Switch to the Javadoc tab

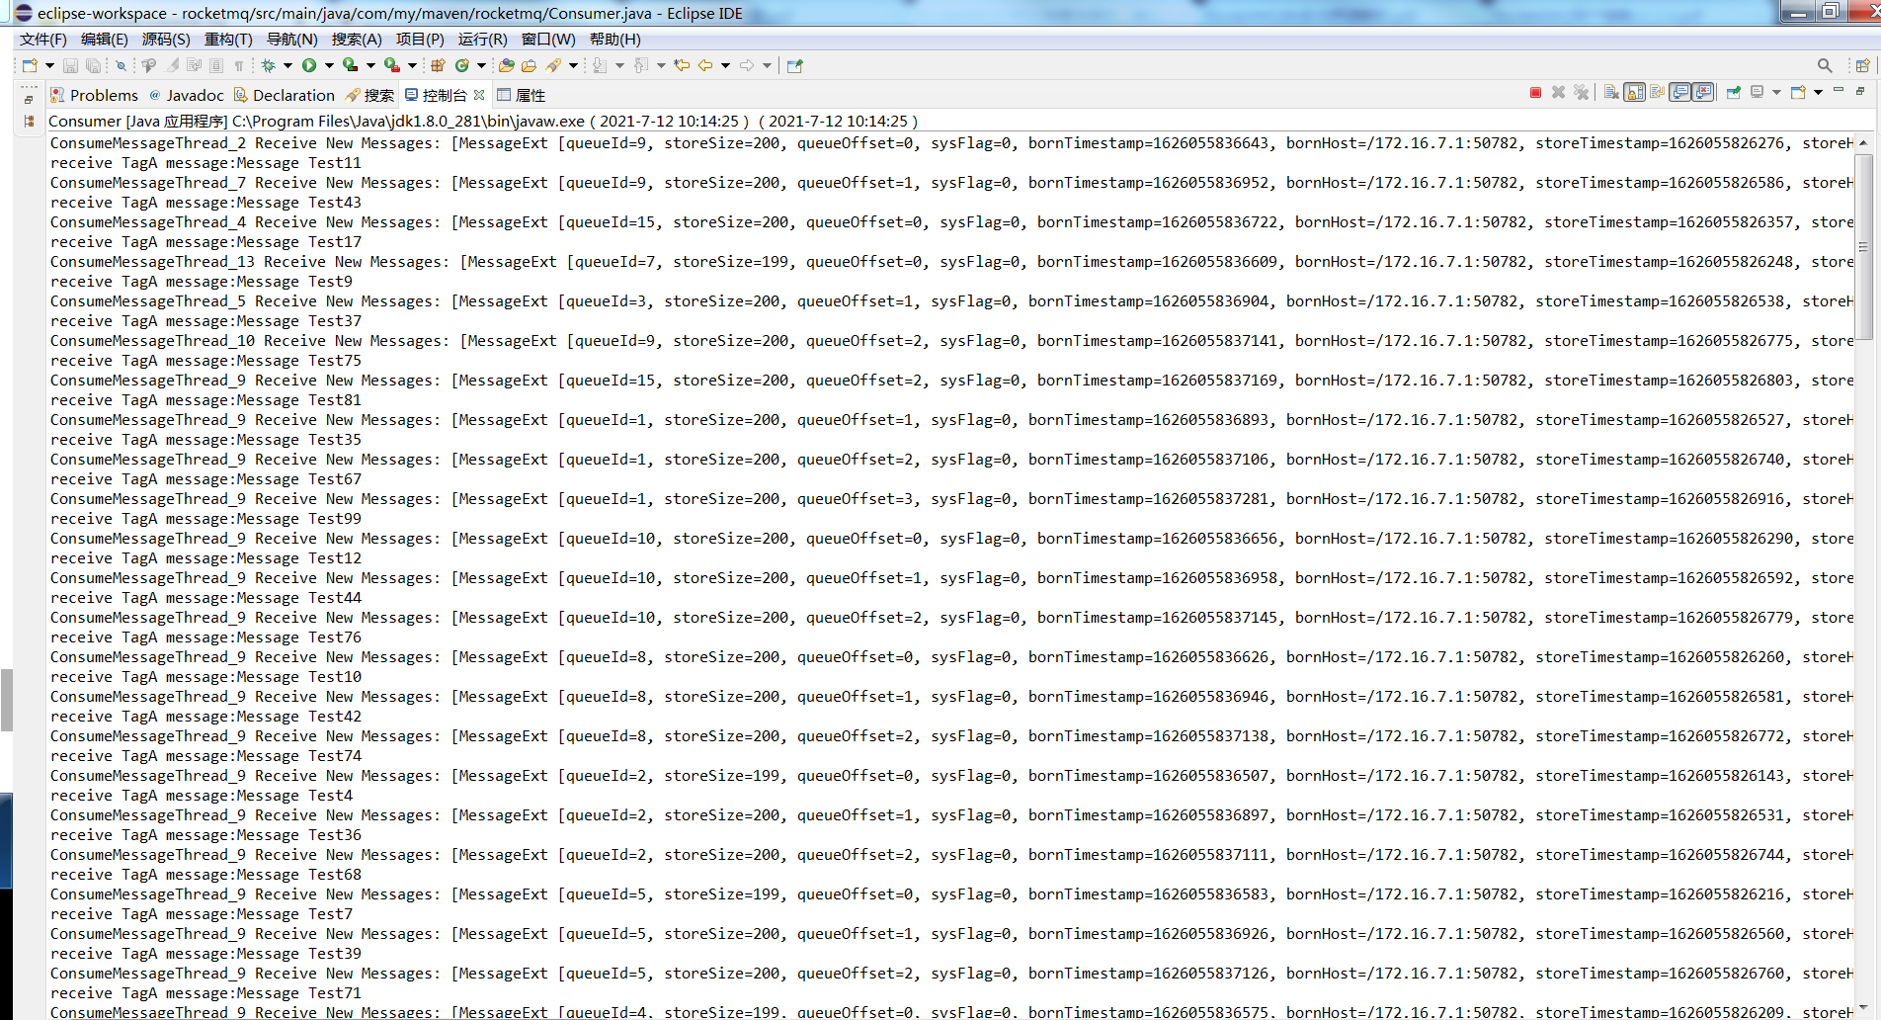coord(187,95)
